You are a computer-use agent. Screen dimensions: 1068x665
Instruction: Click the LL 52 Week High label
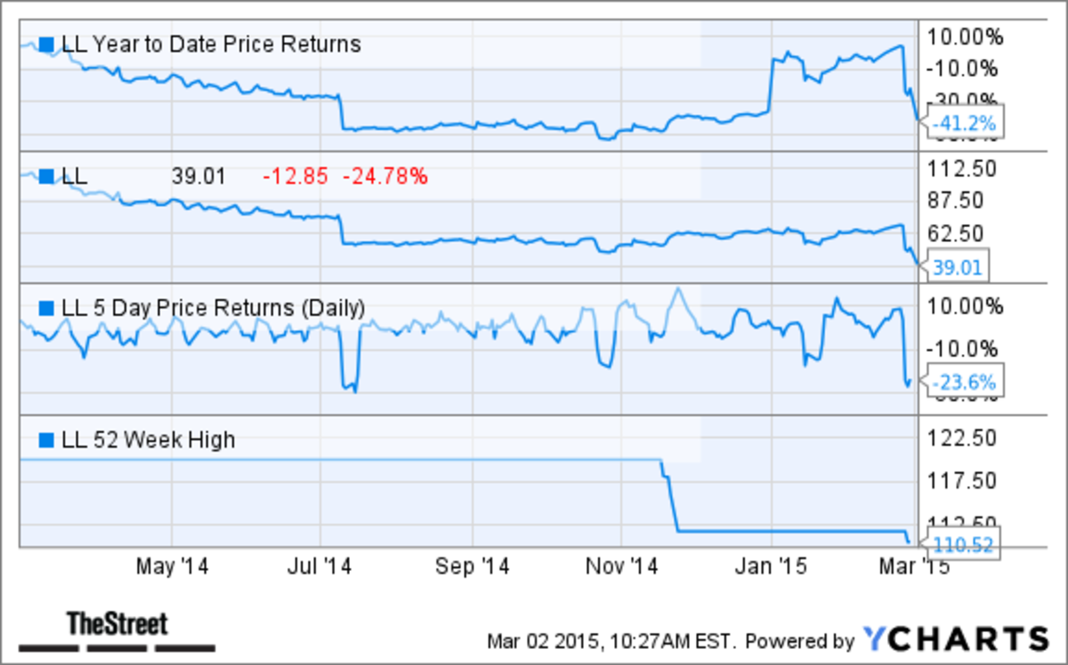coord(149,439)
